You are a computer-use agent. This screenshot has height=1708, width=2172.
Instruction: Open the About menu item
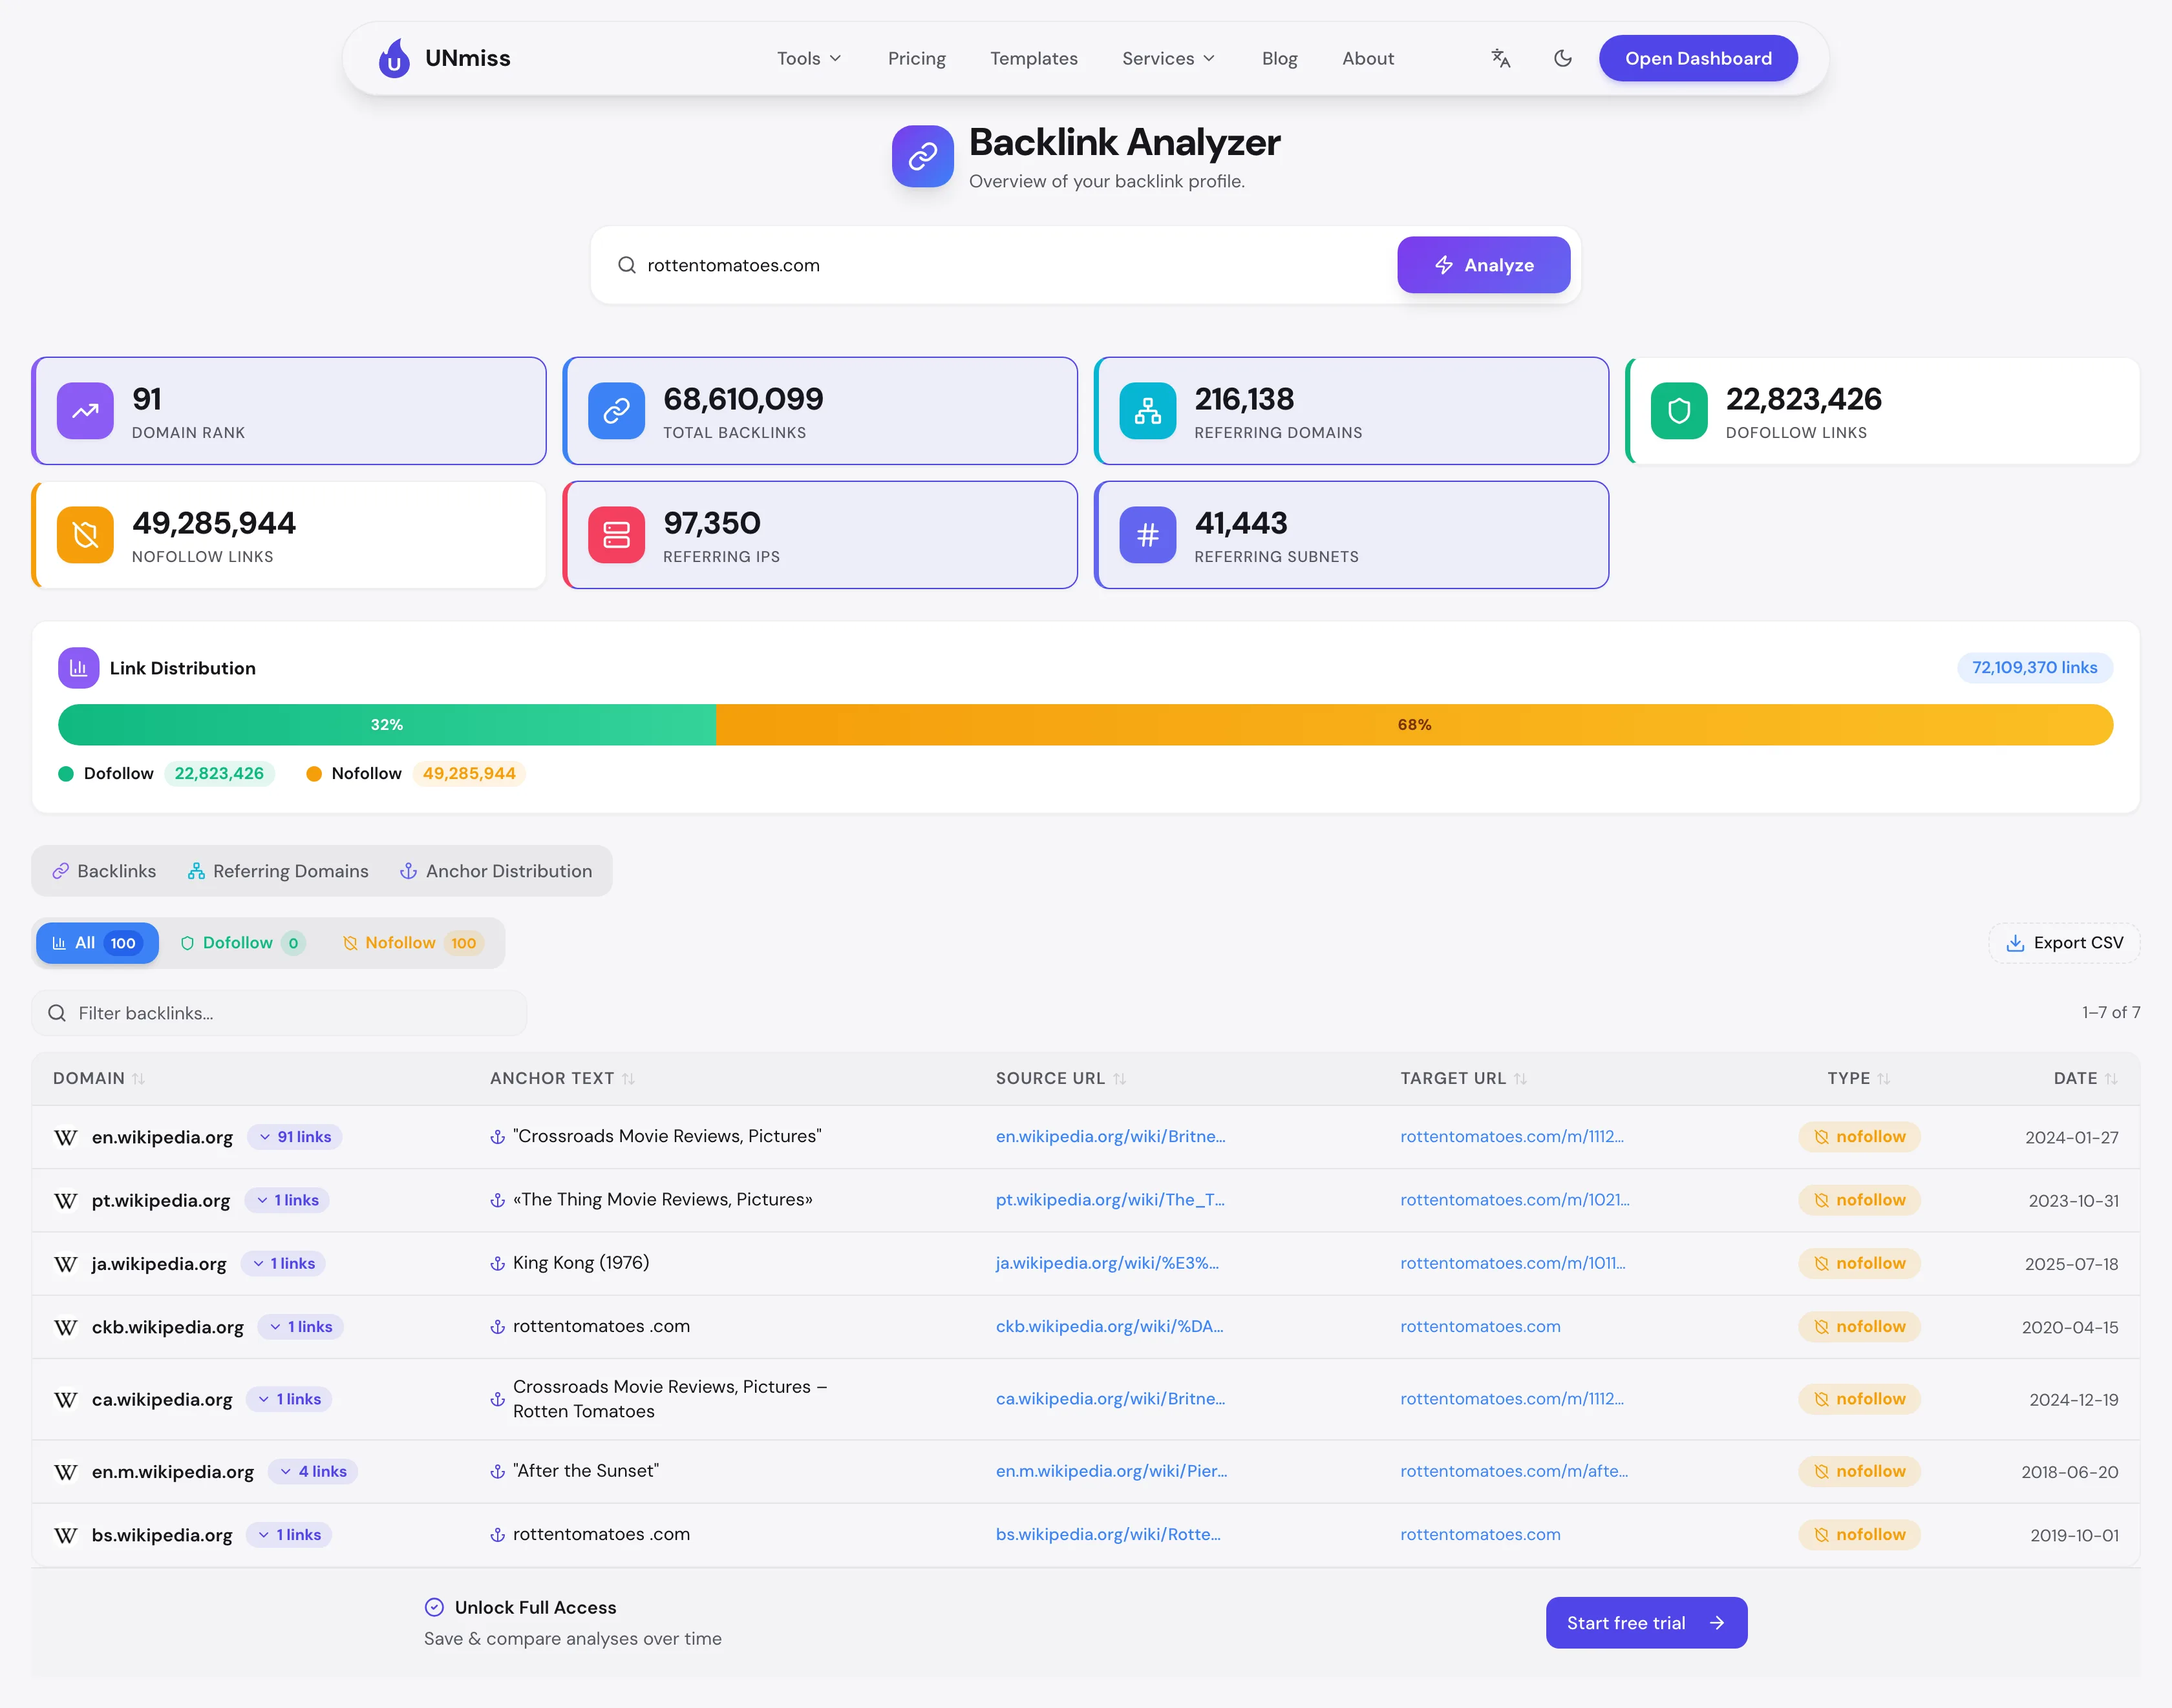point(1368,58)
